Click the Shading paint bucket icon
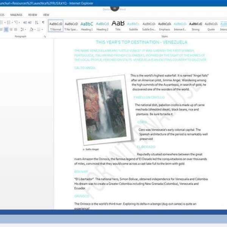Viewport: 227px width, 227px height. 31,30
